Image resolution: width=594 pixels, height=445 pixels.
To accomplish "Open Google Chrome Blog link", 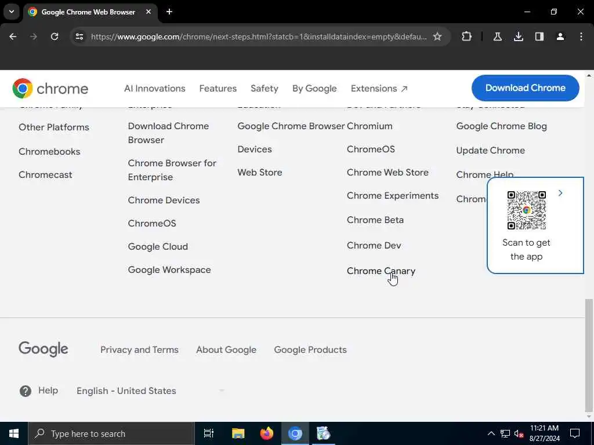I will coord(501,126).
